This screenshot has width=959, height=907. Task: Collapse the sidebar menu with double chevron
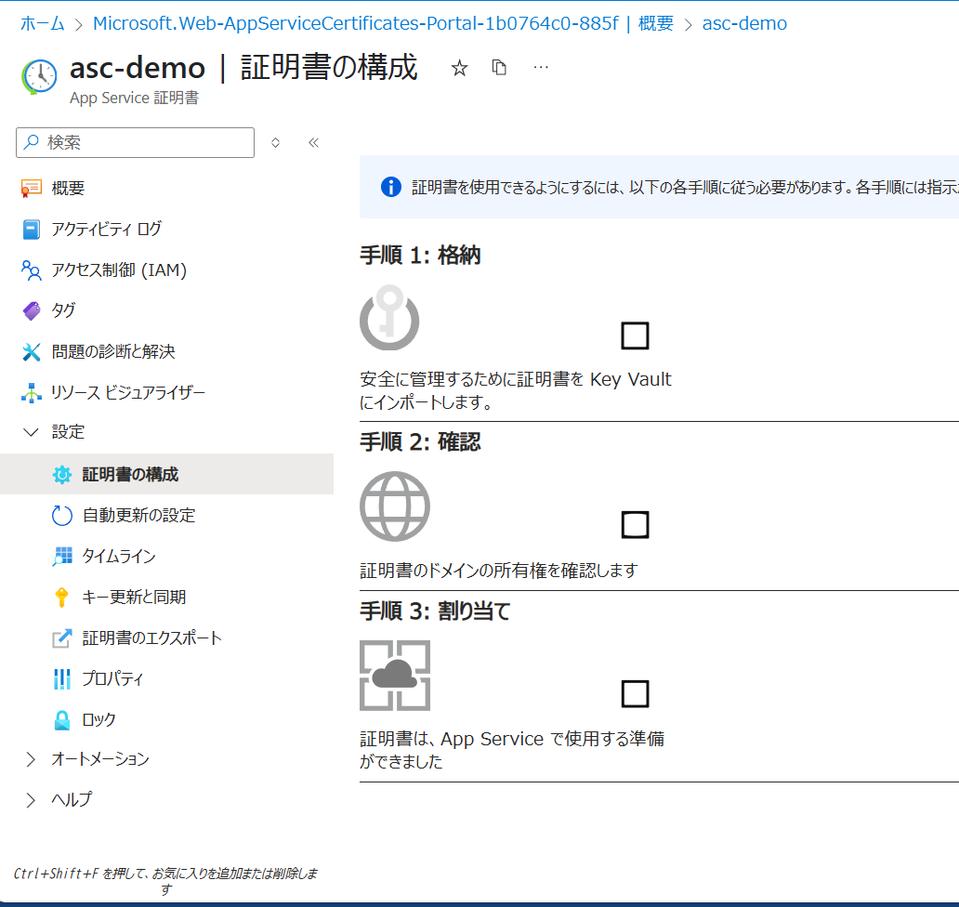click(x=314, y=142)
